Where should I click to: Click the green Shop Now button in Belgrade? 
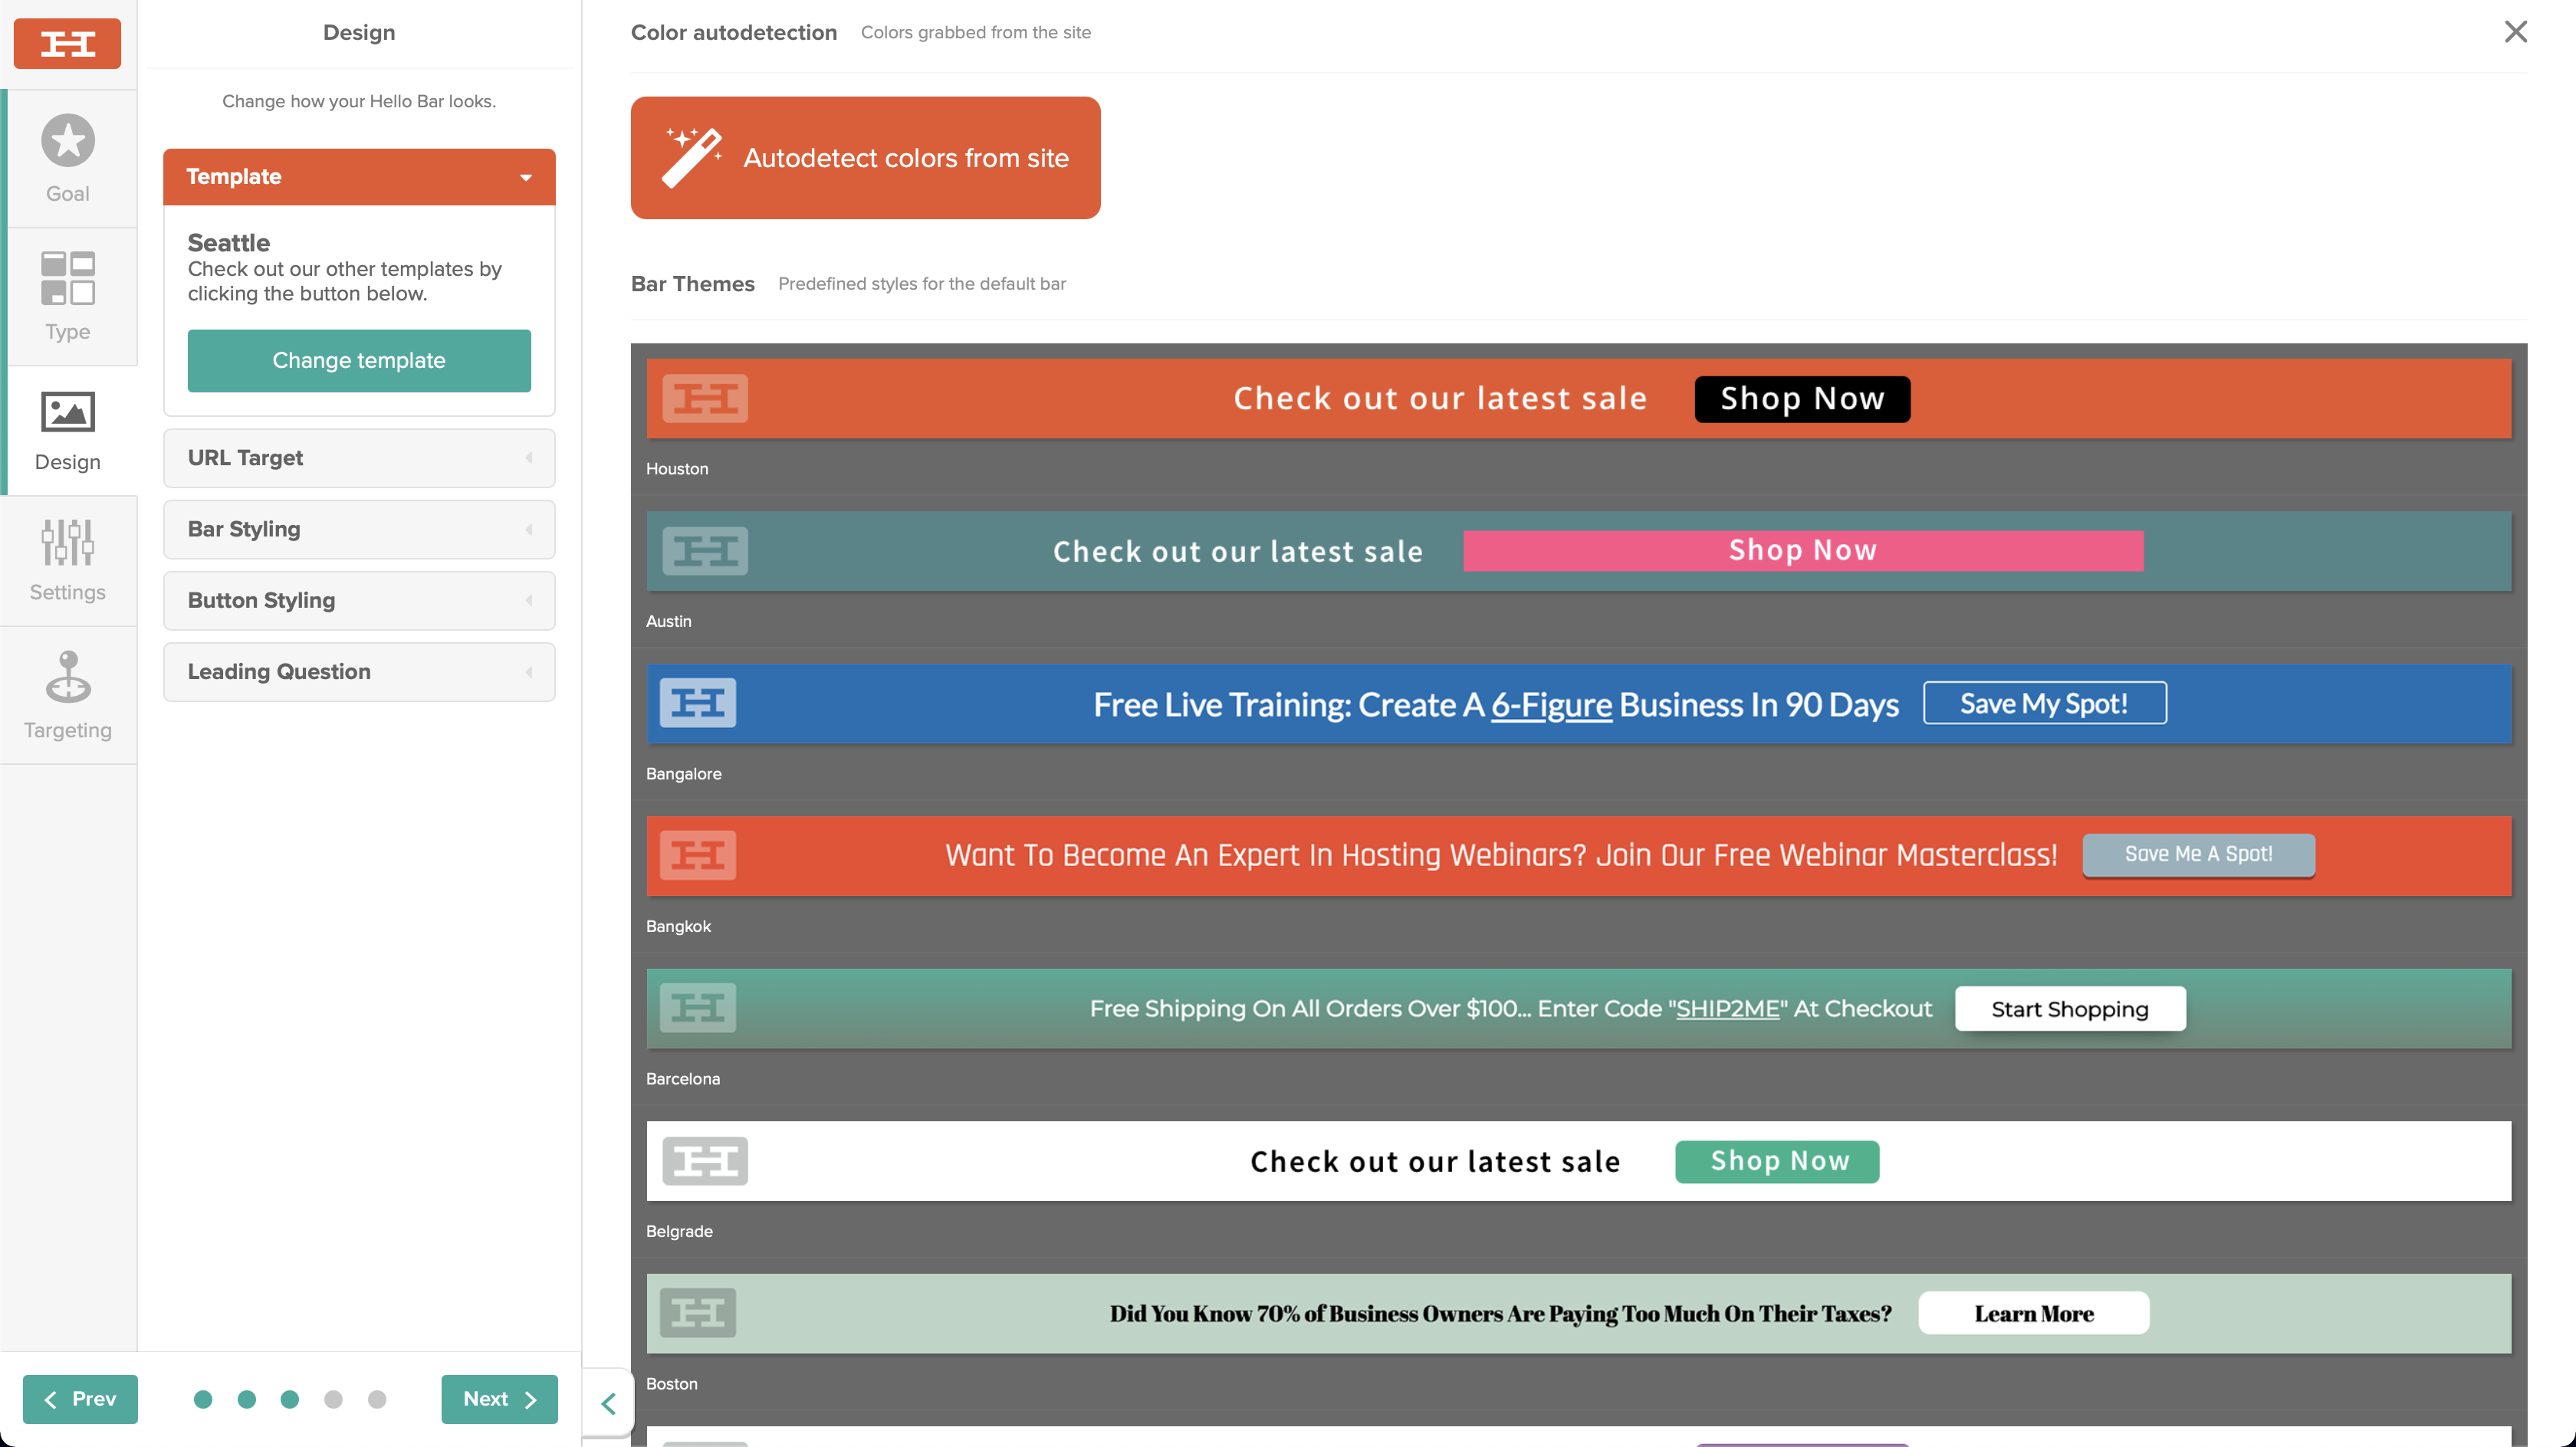click(x=1777, y=1161)
